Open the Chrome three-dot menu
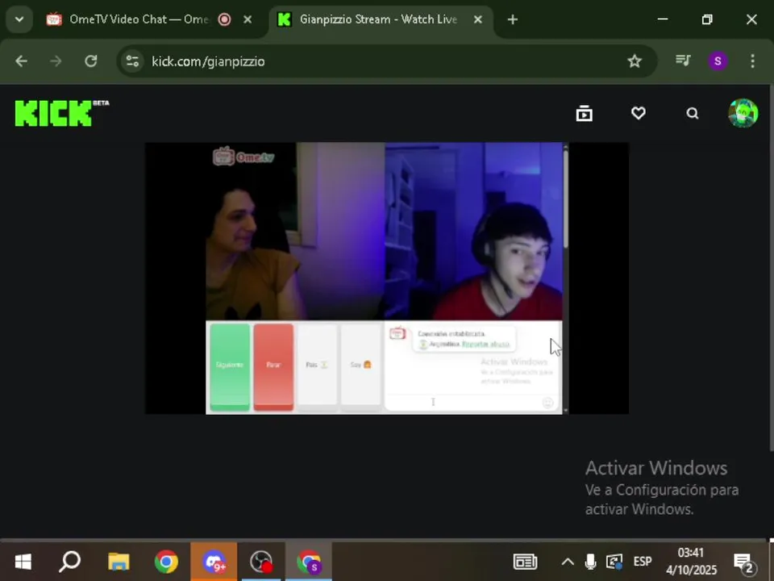The image size is (774, 581). click(752, 61)
